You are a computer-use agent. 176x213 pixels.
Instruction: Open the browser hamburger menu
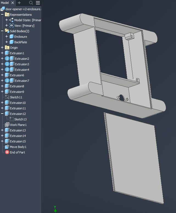[38, 3]
